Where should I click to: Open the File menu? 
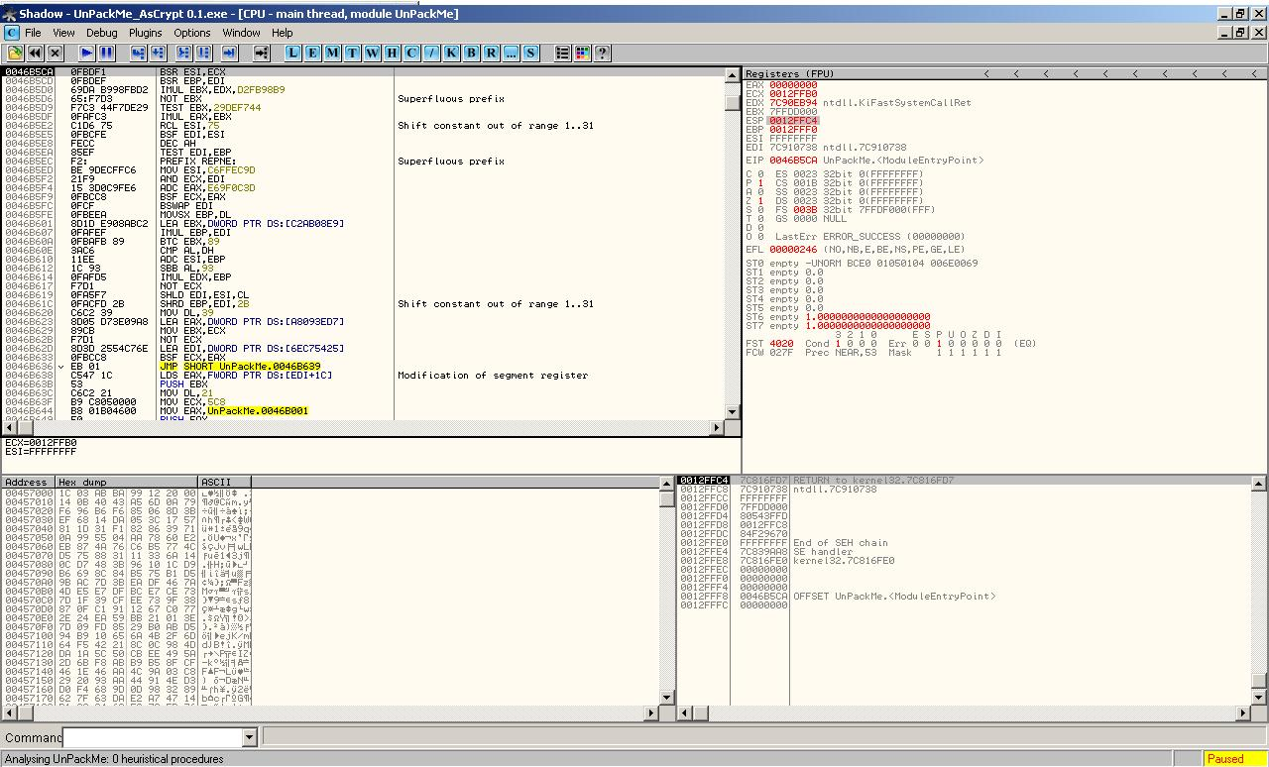(x=33, y=33)
